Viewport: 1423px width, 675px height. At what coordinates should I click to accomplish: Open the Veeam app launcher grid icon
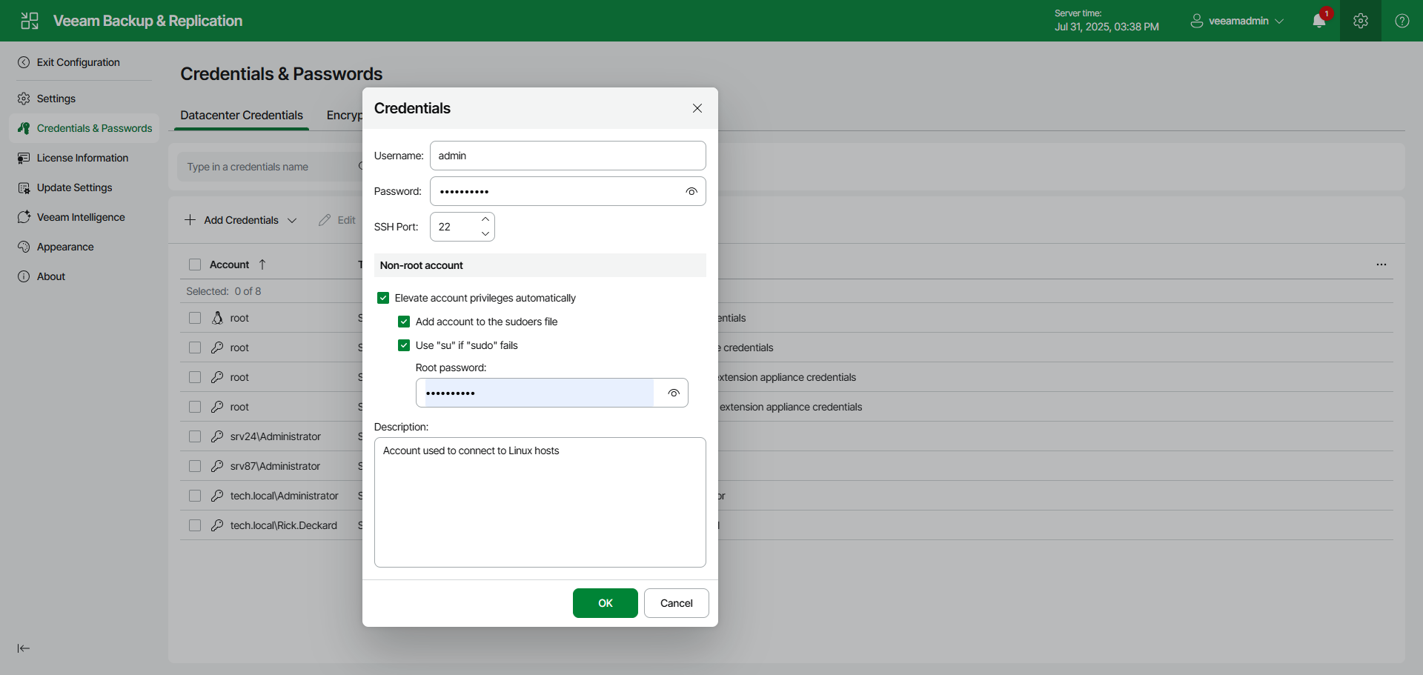click(x=30, y=21)
